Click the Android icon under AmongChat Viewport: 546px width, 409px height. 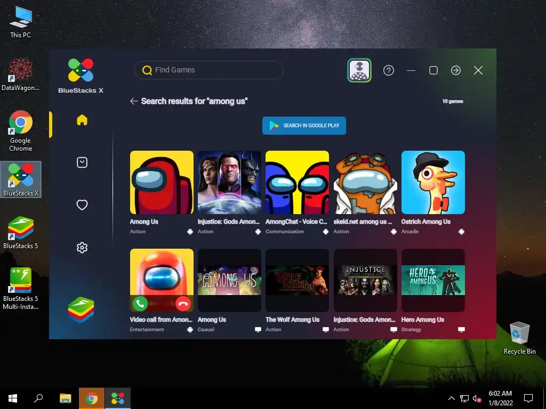(326, 232)
